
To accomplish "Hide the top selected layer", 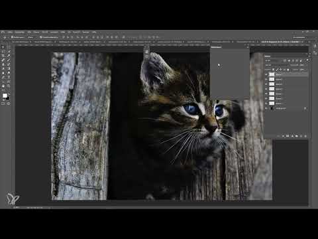I will [266, 74].
